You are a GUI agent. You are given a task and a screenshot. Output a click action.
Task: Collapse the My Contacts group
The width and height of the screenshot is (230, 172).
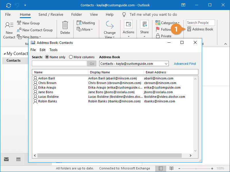[x=5, y=54]
